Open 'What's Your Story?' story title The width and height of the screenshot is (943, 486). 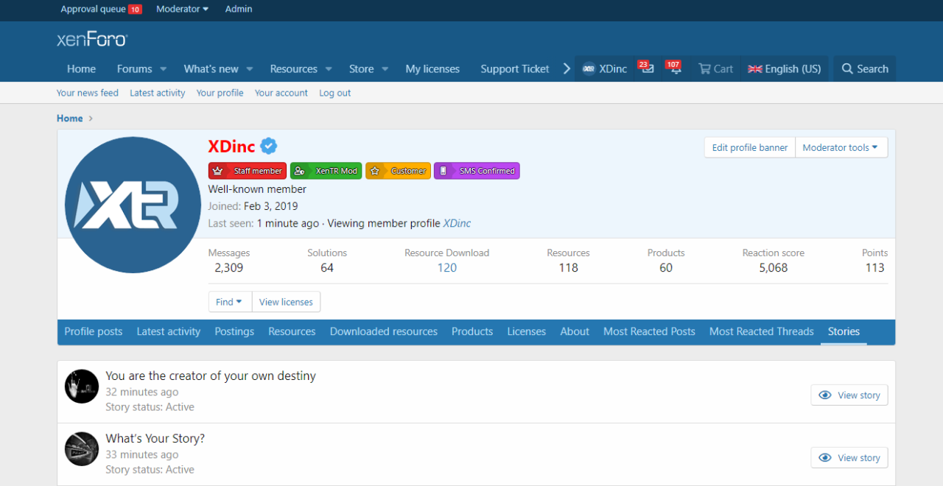pyautogui.click(x=155, y=438)
